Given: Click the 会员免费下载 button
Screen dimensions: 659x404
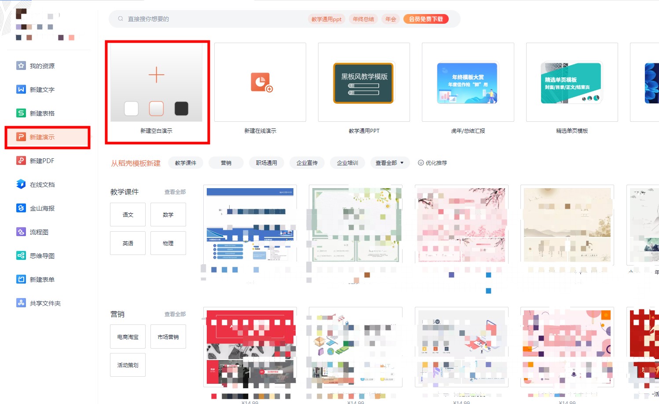Looking at the screenshot, I should click(425, 19).
